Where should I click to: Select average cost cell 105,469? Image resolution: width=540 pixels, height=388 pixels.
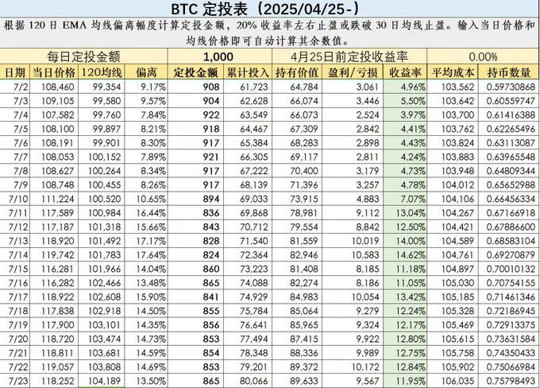click(x=453, y=325)
